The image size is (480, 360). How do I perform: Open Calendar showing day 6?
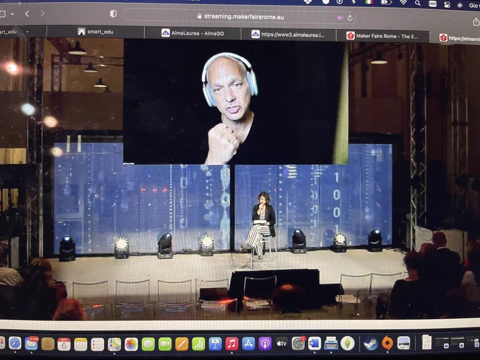click(x=64, y=344)
